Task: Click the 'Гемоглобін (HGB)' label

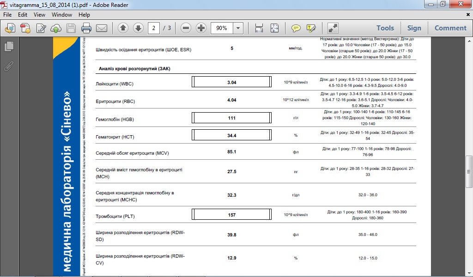Action: [115, 120]
